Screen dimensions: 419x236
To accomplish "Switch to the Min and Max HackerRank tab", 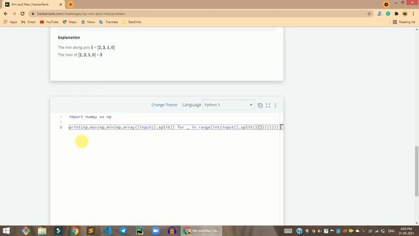I will 30,5.
